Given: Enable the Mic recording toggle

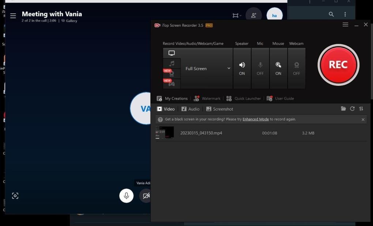Looking at the screenshot, I should (260, 68).
